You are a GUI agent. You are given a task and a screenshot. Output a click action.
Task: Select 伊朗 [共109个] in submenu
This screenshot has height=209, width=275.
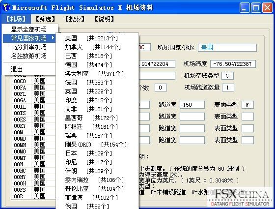coord(97,171)
